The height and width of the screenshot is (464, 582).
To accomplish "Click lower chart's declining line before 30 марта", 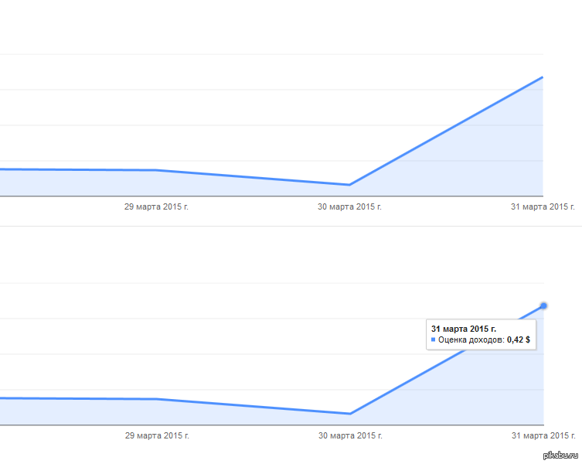I will click(x=254, y=407).
